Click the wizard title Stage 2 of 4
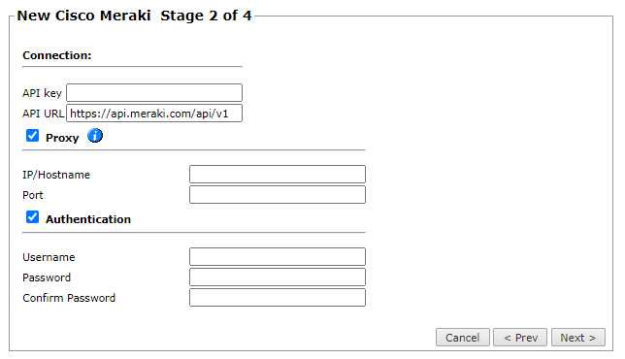625x359 pixels. click(206, 16)
